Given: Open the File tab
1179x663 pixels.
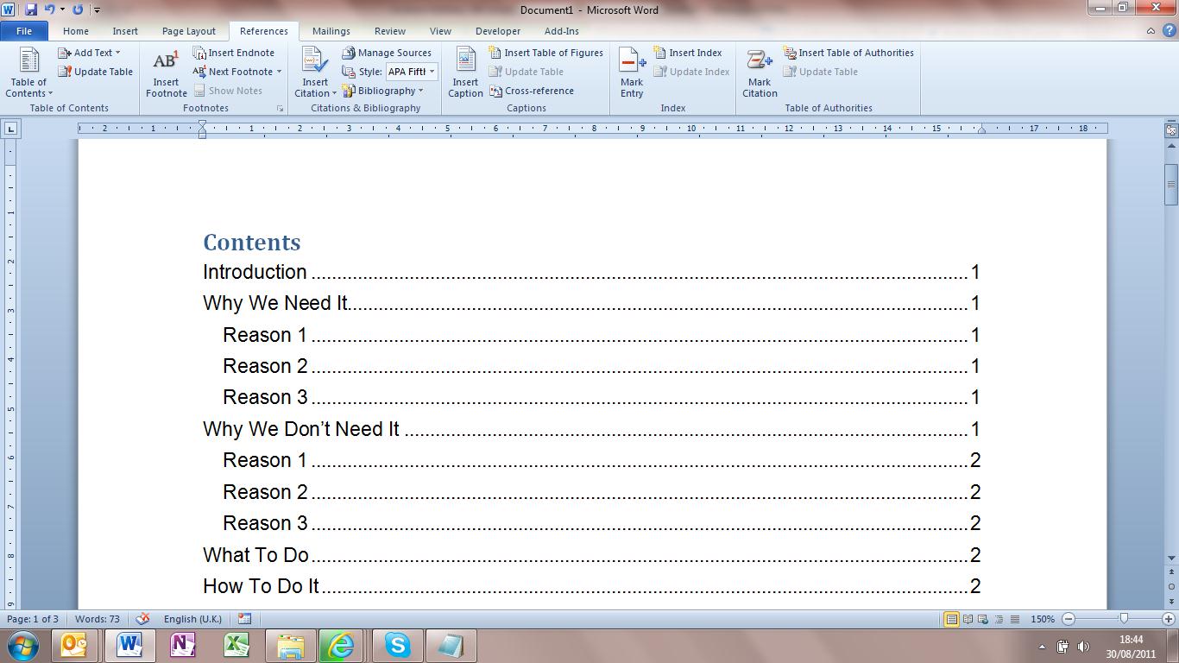Looking at the screenshot, I should tap(24, 31).
